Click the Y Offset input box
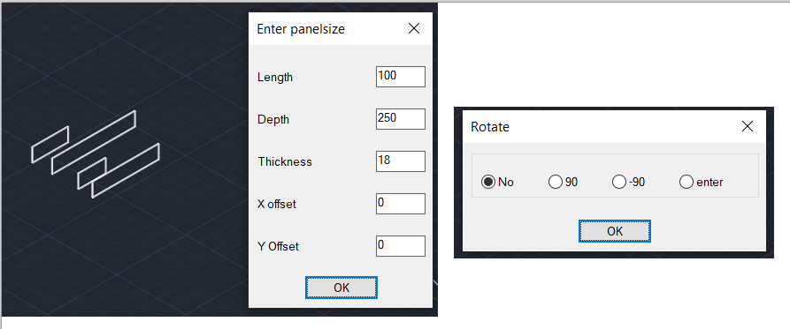Image resolution: width=790 pixels, height=329 pixels. 401,246
